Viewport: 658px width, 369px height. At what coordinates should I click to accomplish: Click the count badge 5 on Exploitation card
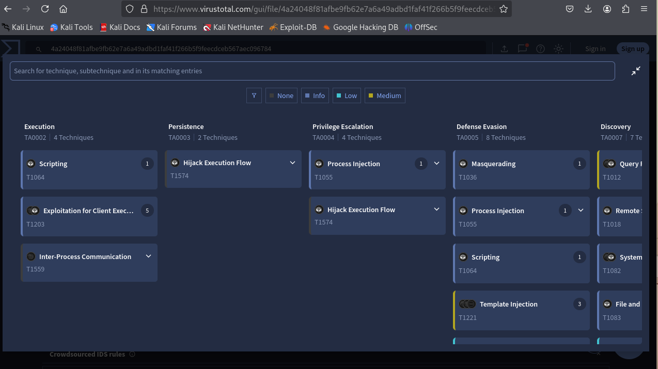pos(147,211)
